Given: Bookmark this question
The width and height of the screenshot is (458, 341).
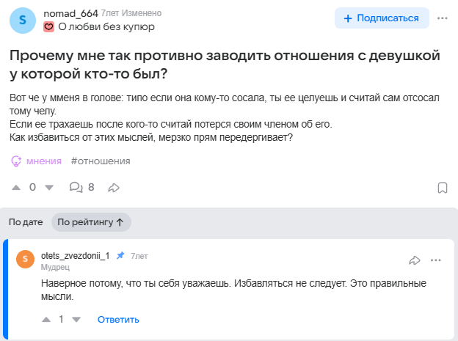Looking at the screenshot, I should coord(443,188).
